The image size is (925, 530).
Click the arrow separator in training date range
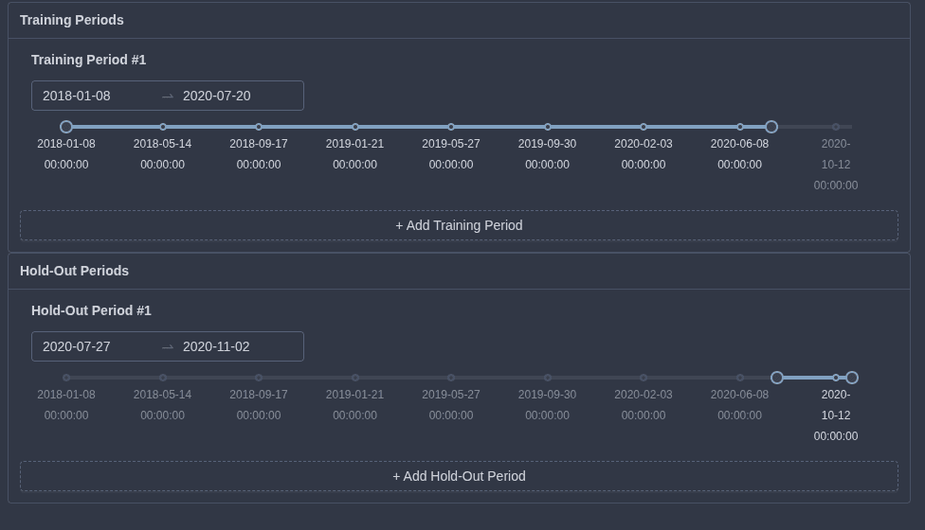(168, 96)
